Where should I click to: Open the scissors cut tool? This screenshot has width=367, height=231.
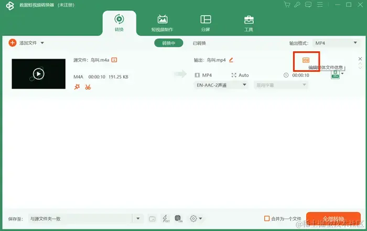coord(88,87)
